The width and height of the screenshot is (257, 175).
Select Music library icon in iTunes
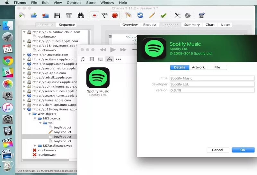(83, 59)
